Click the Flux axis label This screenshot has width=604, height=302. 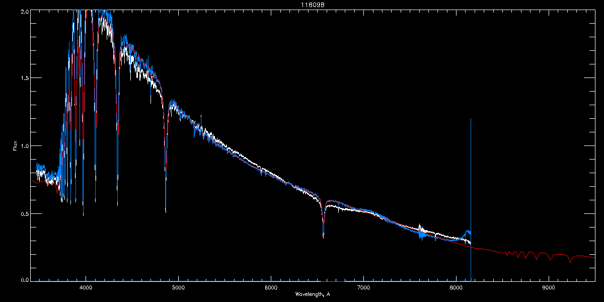(x=15, y=146)
